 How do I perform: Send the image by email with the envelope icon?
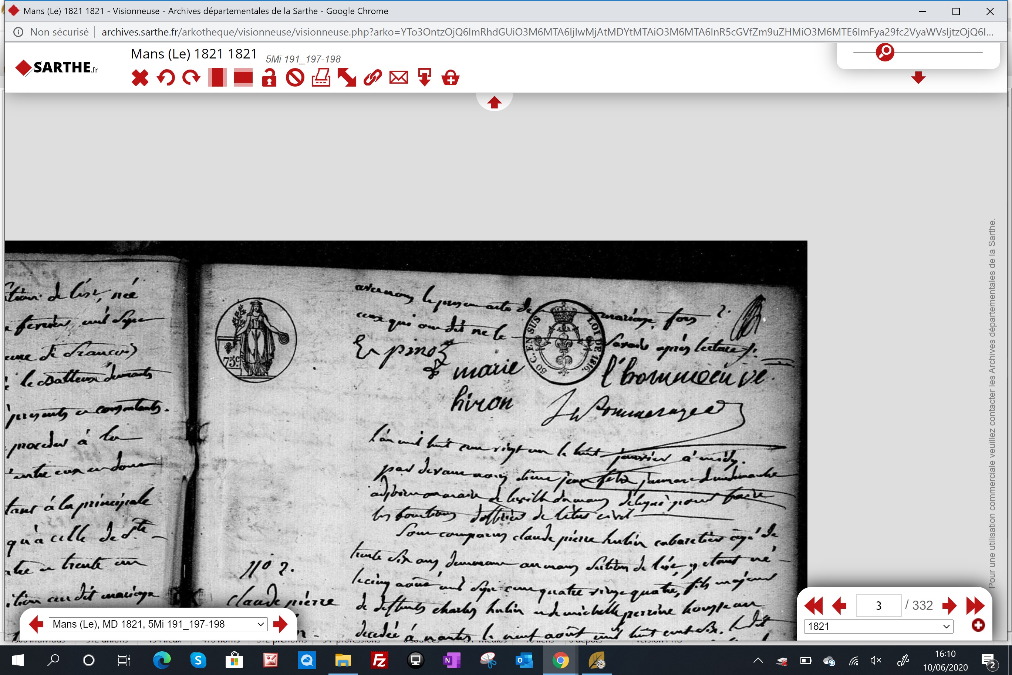click(x=398, y=78)
